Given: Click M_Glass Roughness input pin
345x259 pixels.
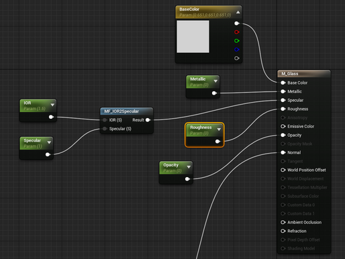Looking at the screenshot, I should coord(283,109).
